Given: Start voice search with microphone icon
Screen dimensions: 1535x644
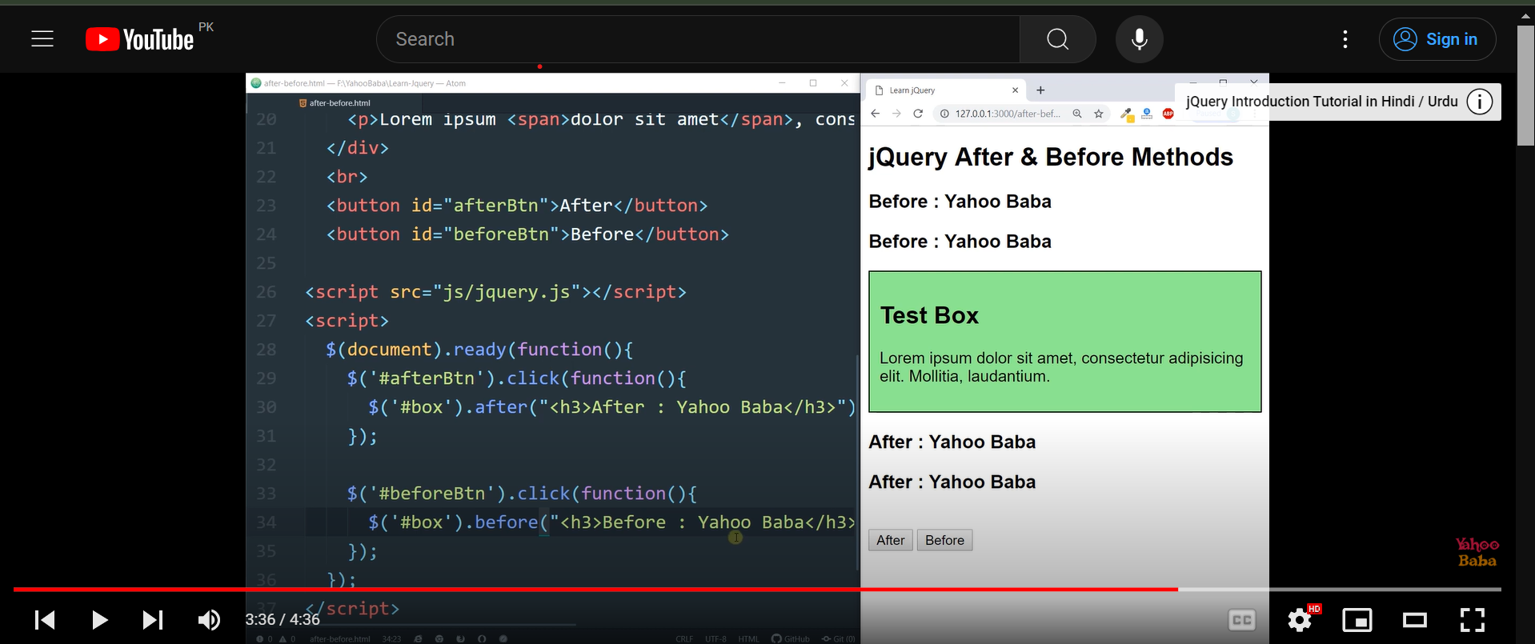Looking at the screenshot, I should (1139, 39).
